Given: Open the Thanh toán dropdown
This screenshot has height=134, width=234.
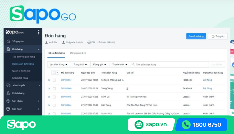Looking at the screenshot, I should [x=120, y=64].
